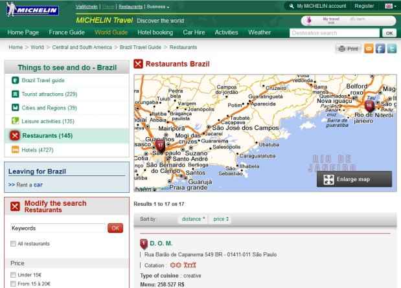Image resolution: width=401 pixels, height=288 pixels.
Task: Share page via Twitter icon
Action: point(392,49)
